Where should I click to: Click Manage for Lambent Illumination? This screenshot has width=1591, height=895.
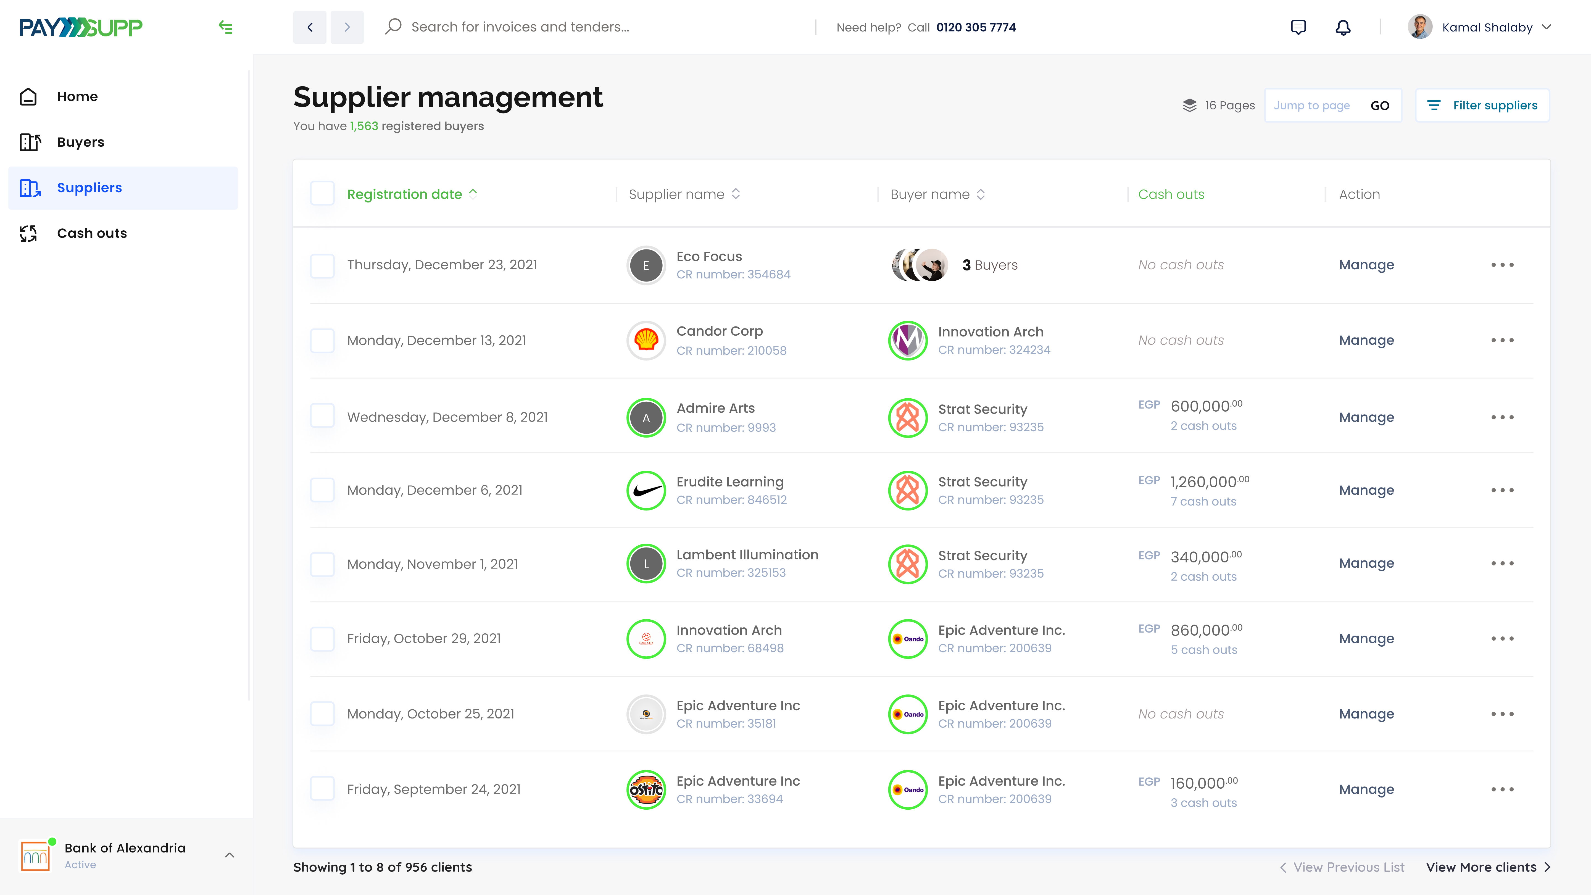(x=1366, y=563)
